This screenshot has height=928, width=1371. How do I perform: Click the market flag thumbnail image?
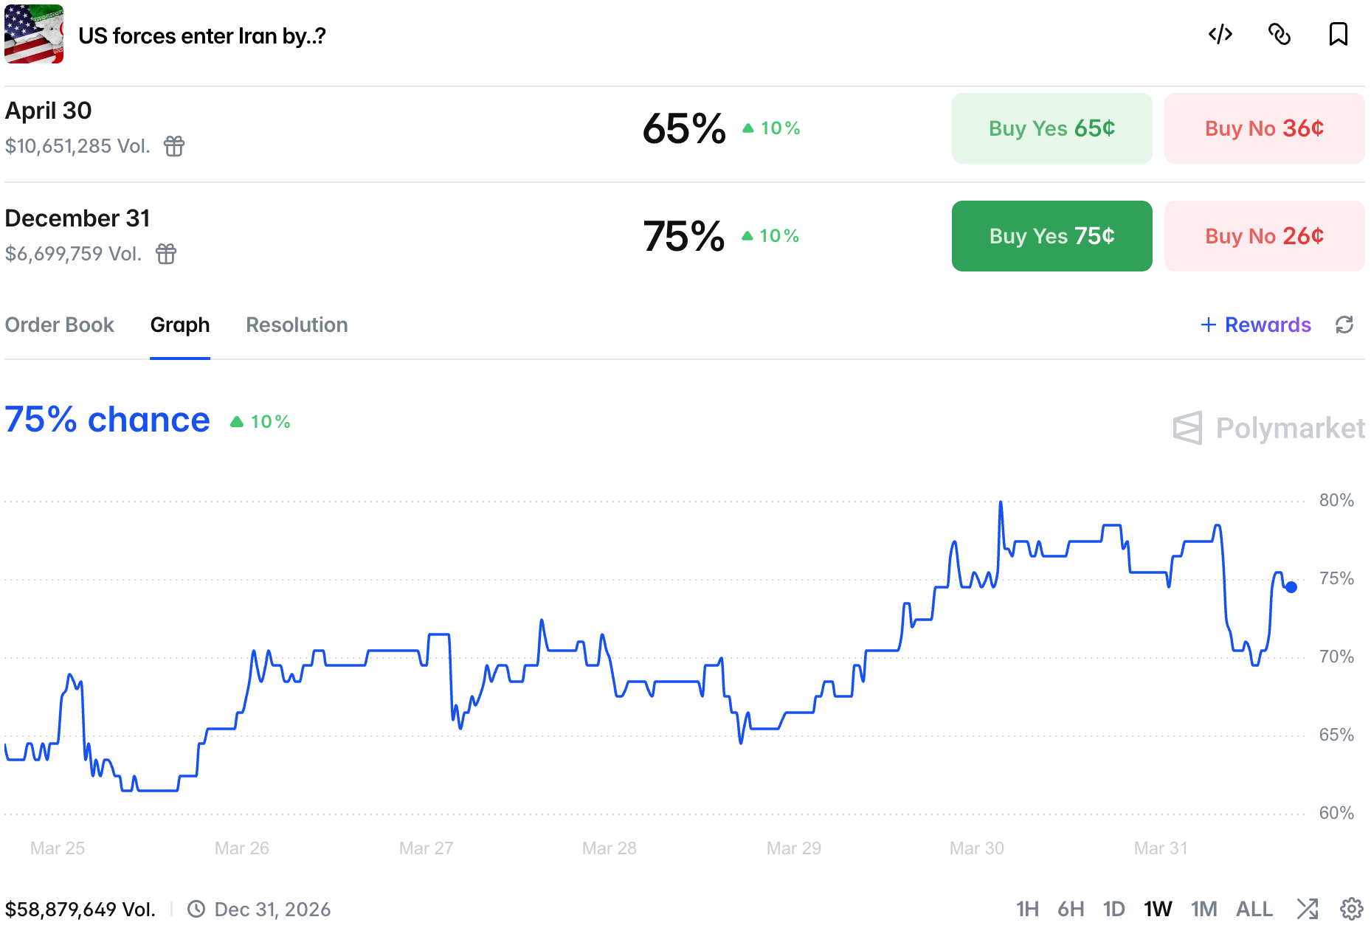(34, 35)
